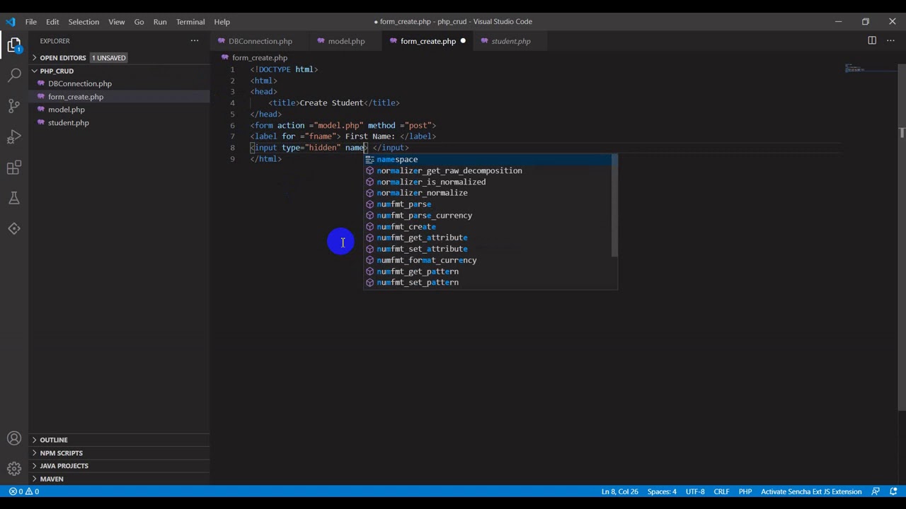Open the Help menu

tap(222, 21)
